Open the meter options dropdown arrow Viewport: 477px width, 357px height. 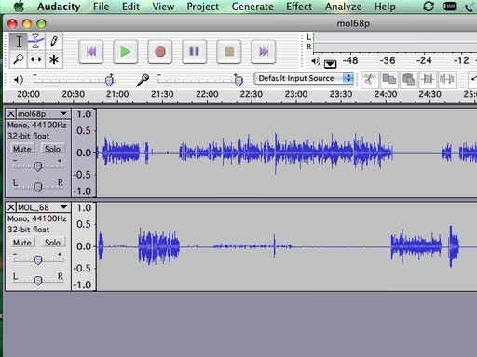click(x=330, y=64)
